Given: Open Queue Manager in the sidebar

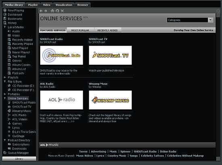Looking at the screenshot, I should (18, 153).
